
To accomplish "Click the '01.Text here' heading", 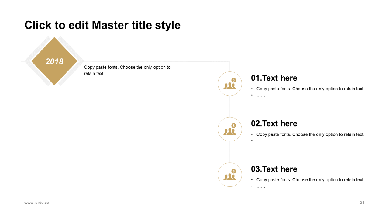I will (274, 78).
